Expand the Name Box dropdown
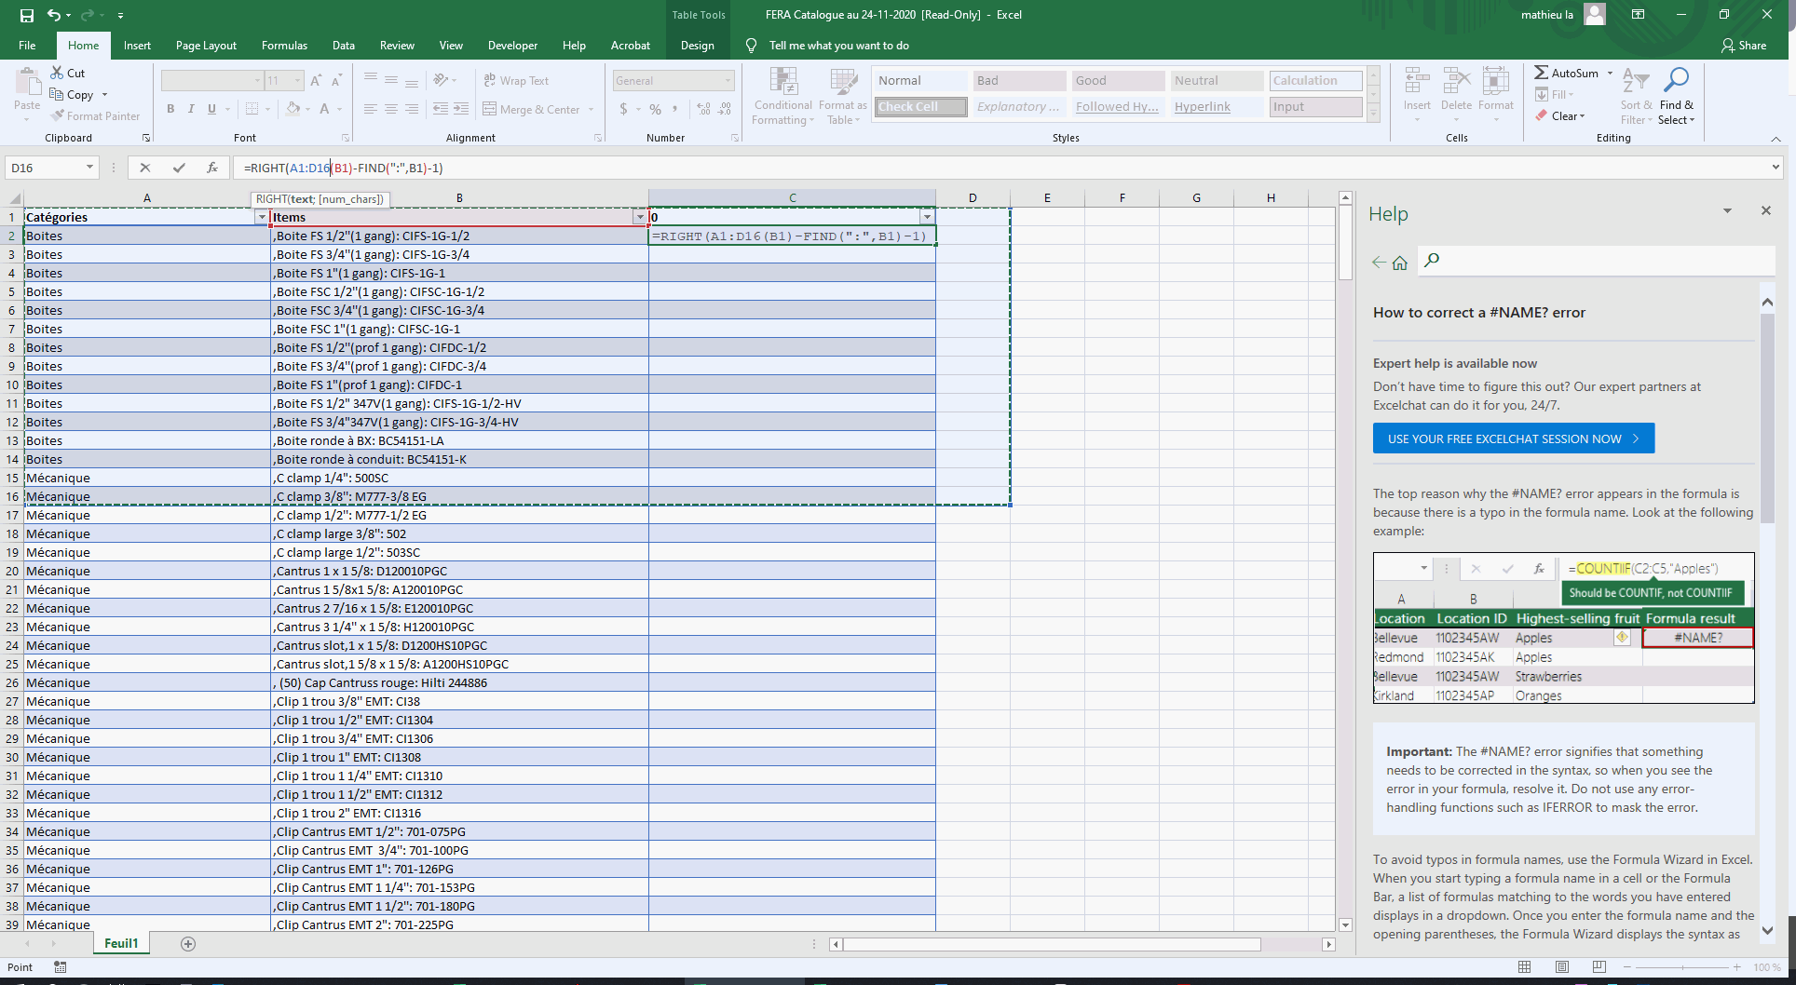Image resolution: width=1796 pixels, height=985 pixels. pos(89,168)
